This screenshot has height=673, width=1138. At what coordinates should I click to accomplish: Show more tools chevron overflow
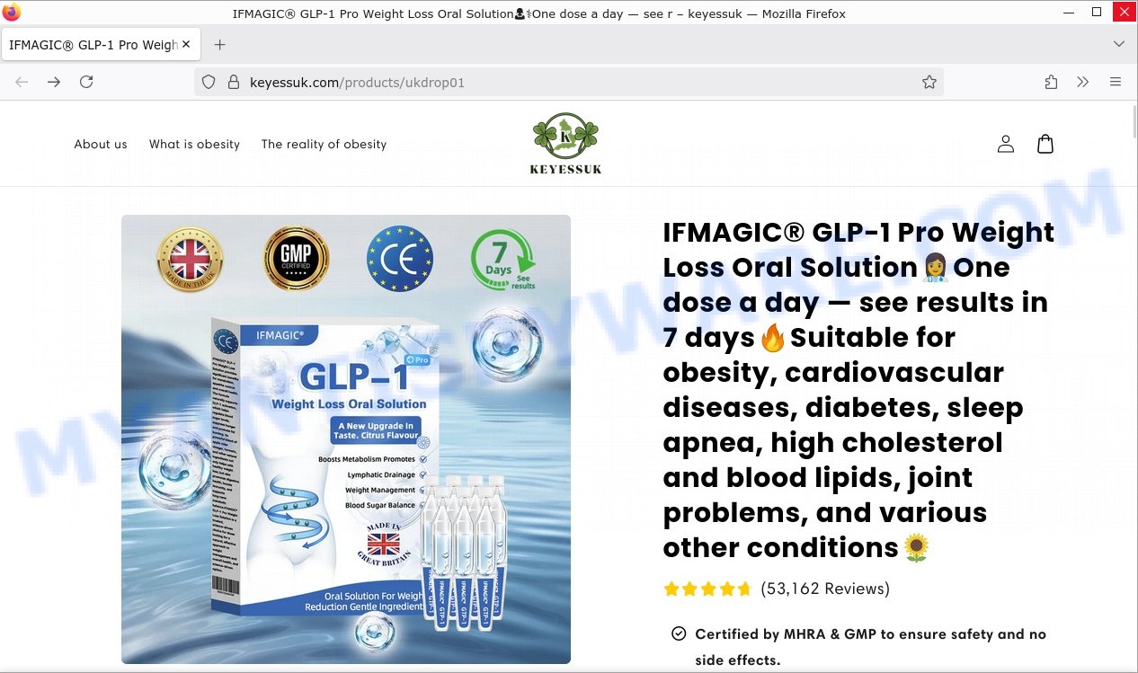1083,82
